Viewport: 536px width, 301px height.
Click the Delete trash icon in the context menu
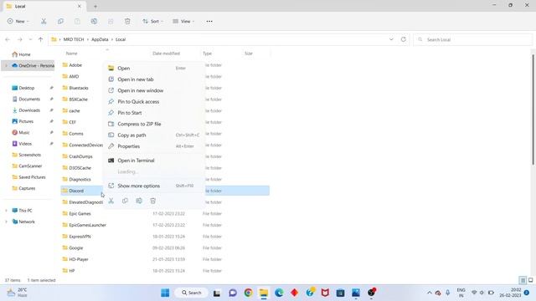152,201
